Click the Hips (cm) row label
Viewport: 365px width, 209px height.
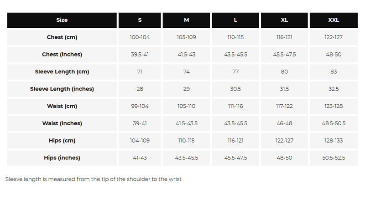pos(62,141)
